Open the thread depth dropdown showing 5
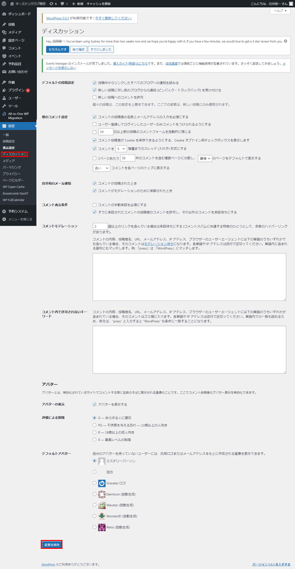 120,149
